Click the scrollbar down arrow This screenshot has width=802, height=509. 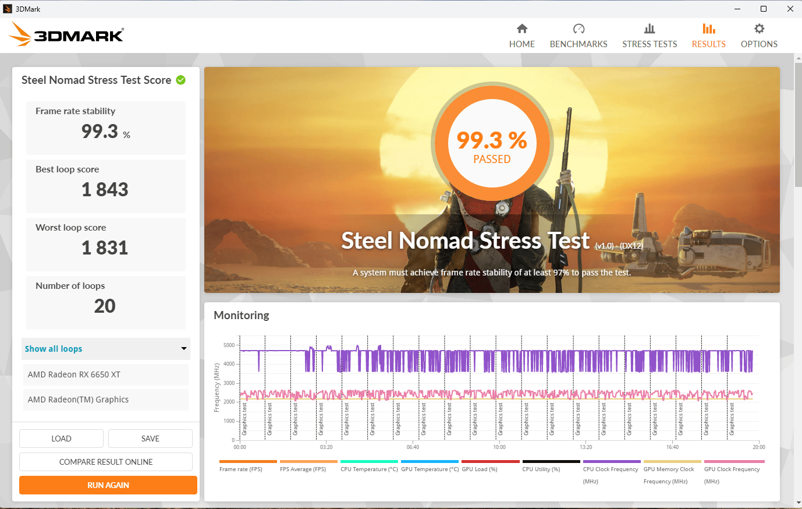point(798,503)
